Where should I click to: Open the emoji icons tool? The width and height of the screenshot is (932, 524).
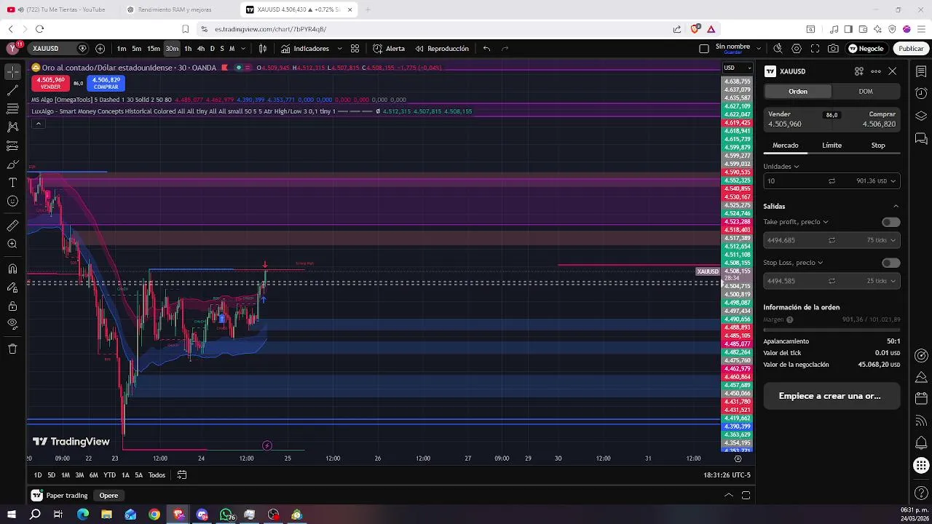[12, 201]
